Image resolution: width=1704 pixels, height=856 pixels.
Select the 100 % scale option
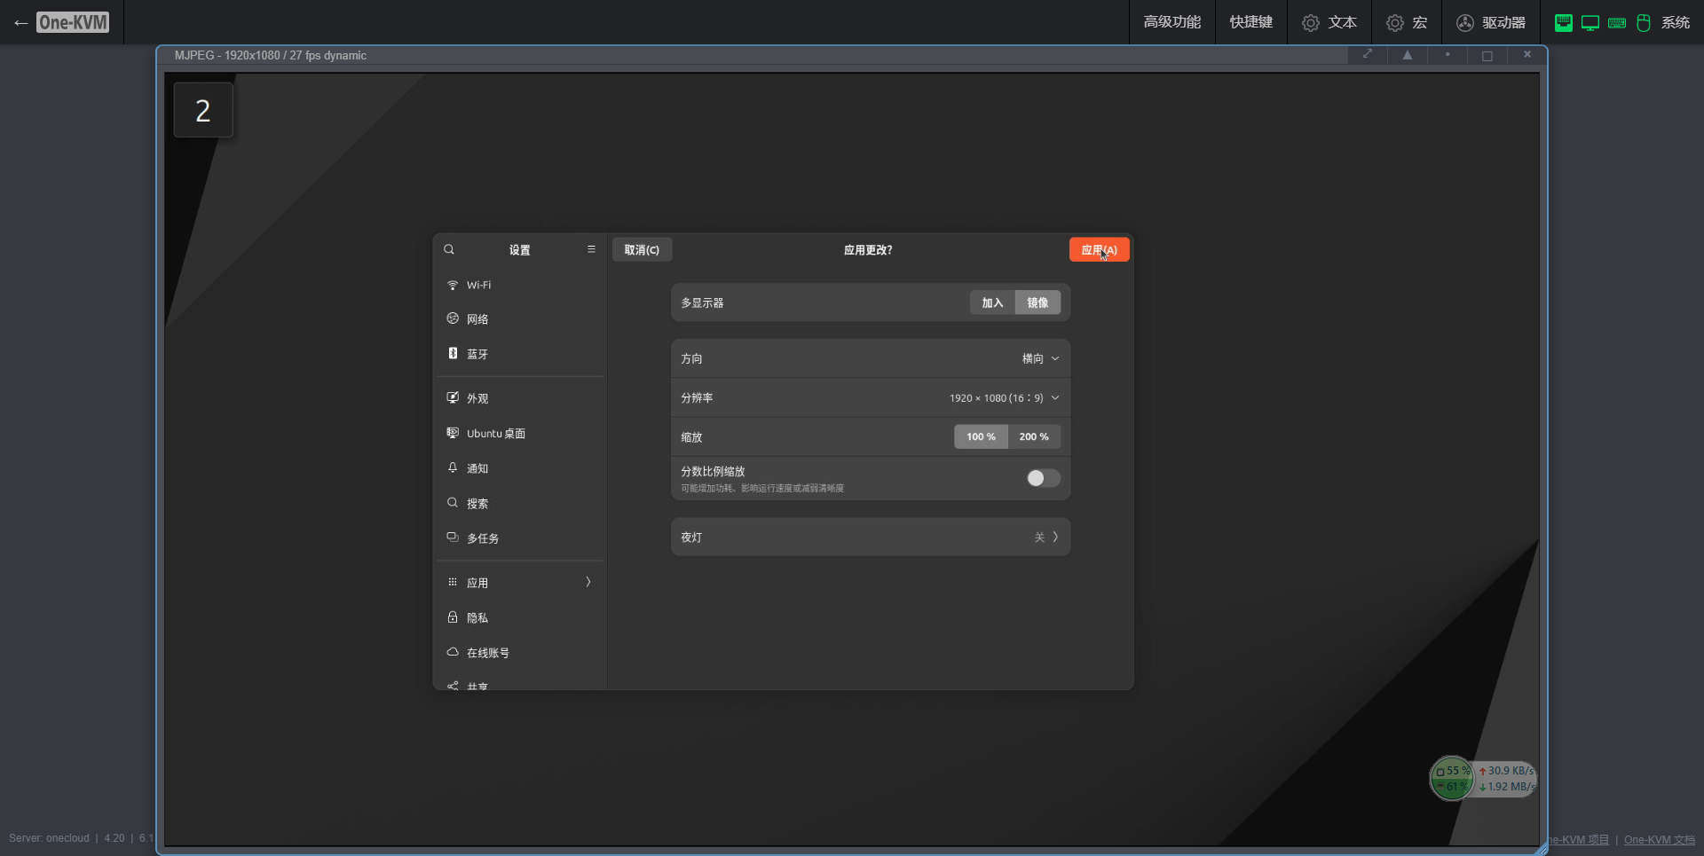(981, 436)
